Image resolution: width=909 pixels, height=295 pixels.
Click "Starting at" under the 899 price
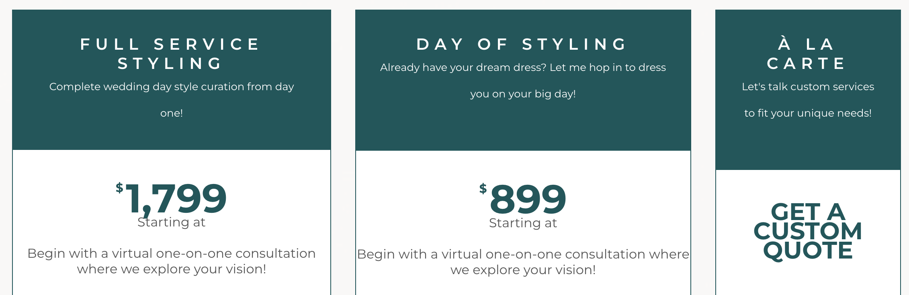pyautogui.click(x=523, y=223)
